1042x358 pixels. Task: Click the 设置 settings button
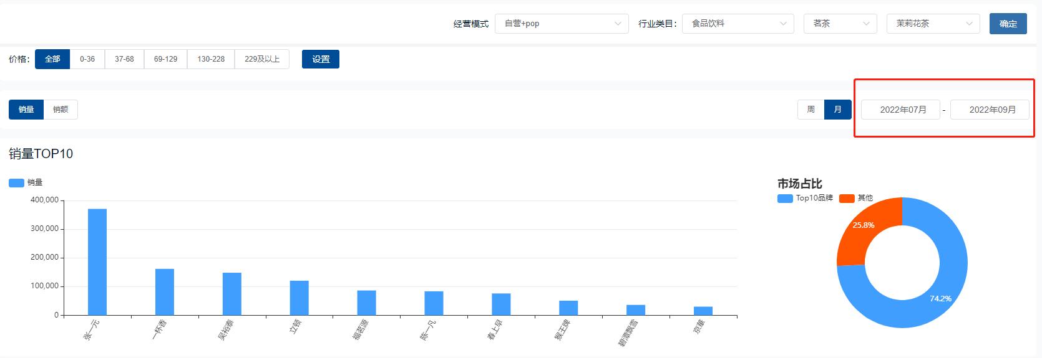[x=321, y=59]
